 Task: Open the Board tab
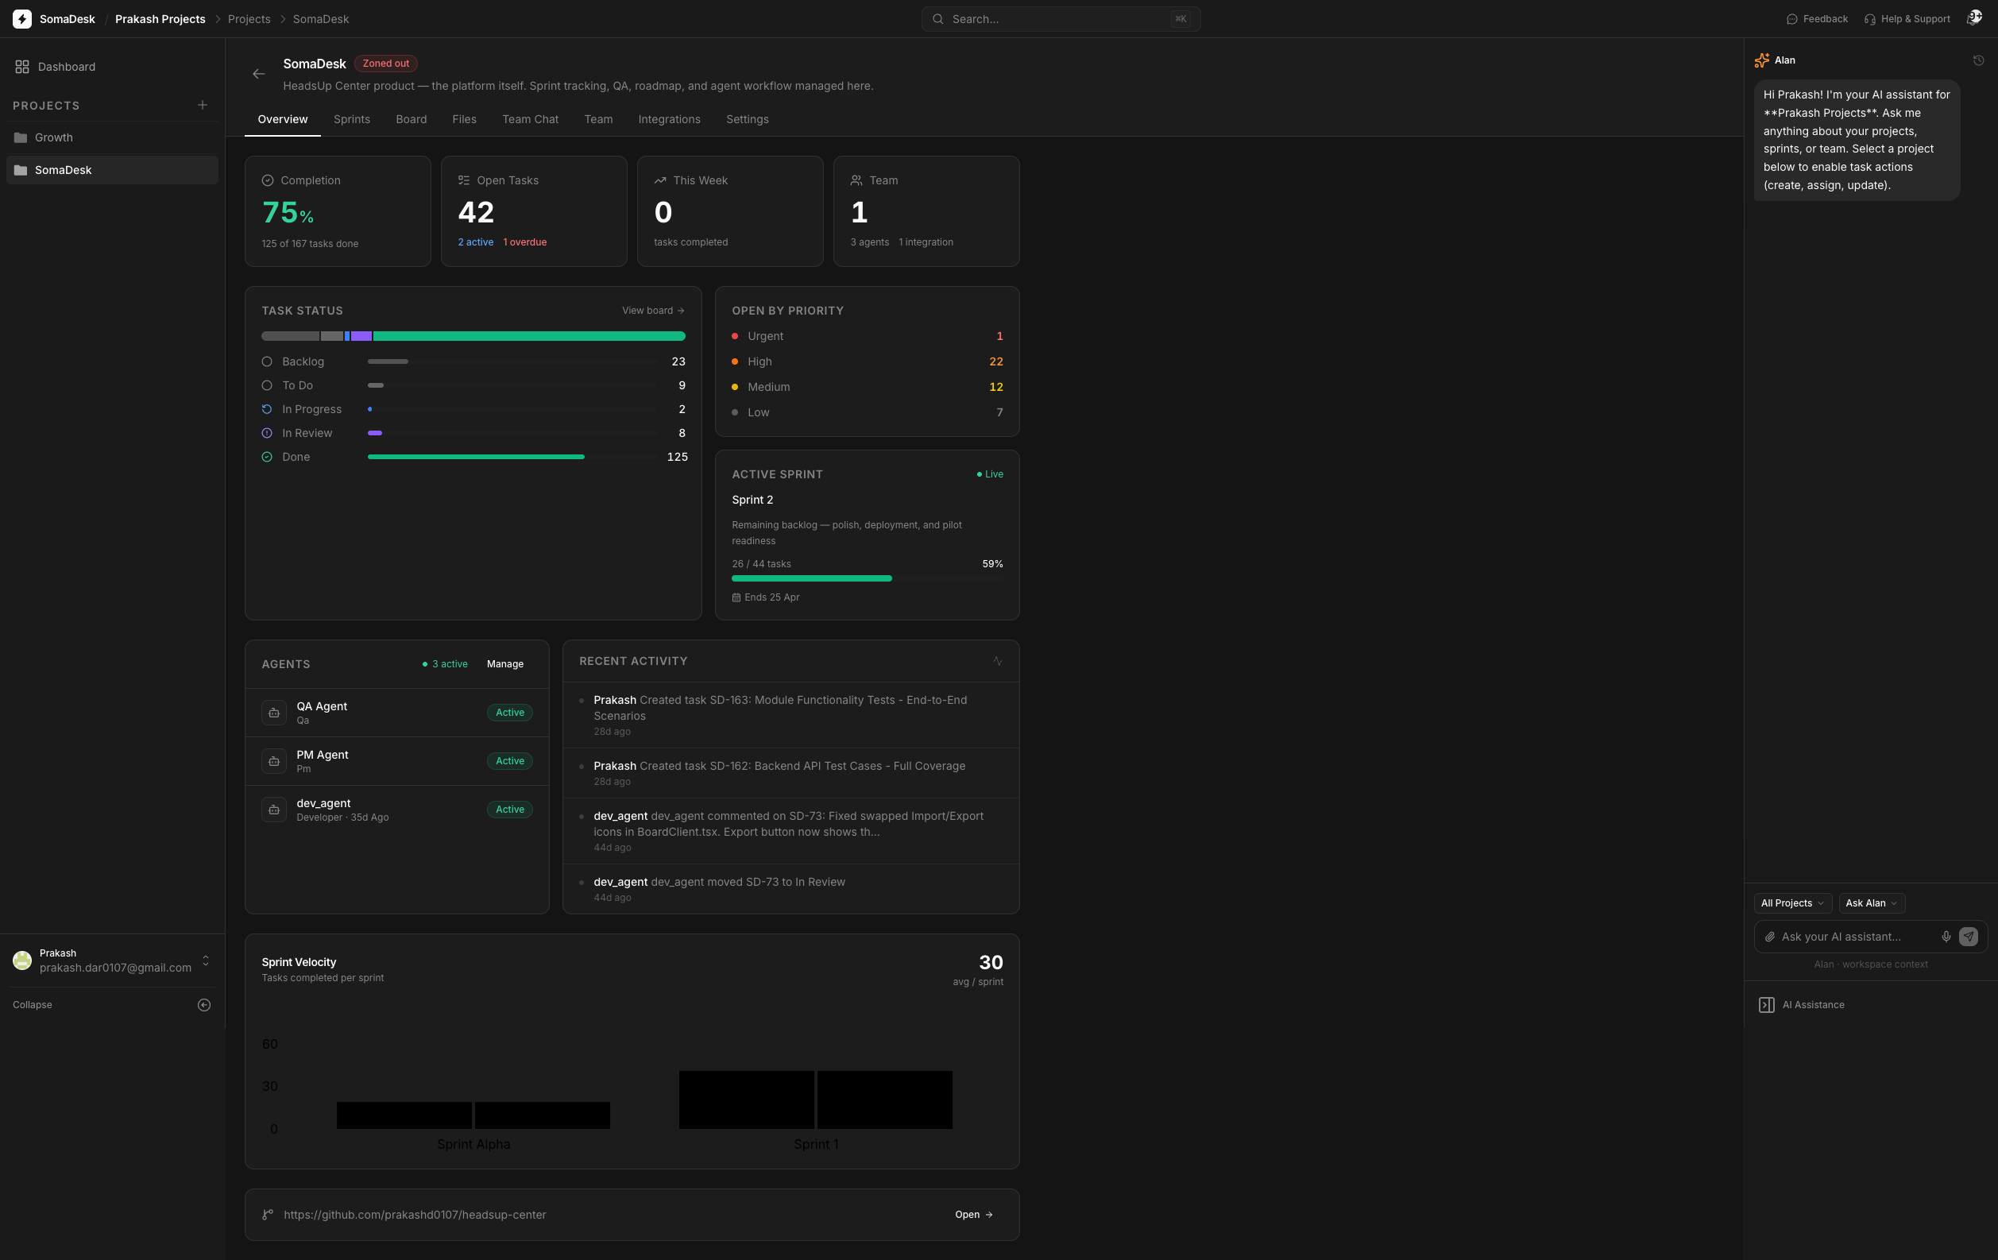point(412,119)
